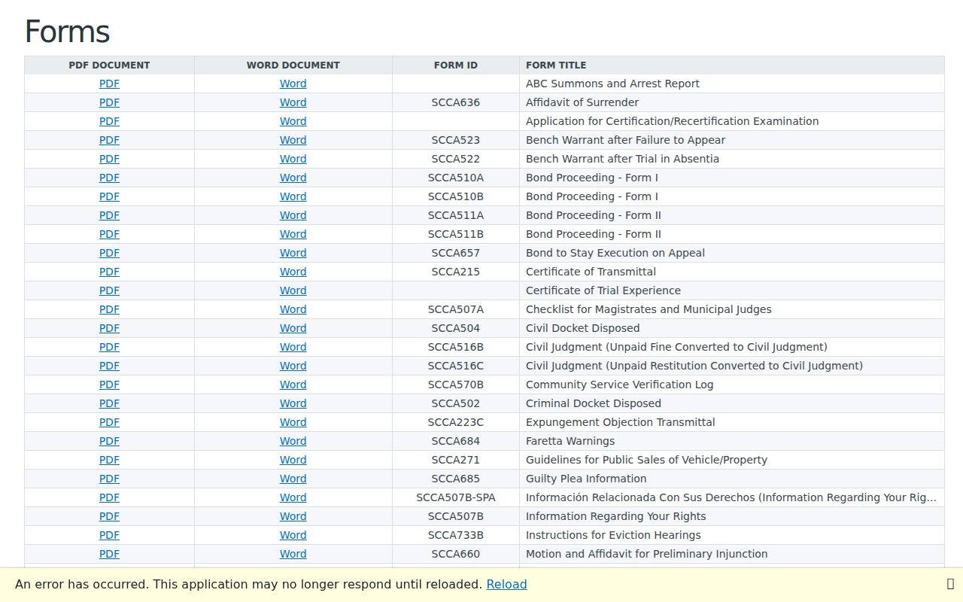The width and height of the screenshot is (963, 602).
Task: Open the Word document for Faretta Warnings
Action: (x=293, y=441)
